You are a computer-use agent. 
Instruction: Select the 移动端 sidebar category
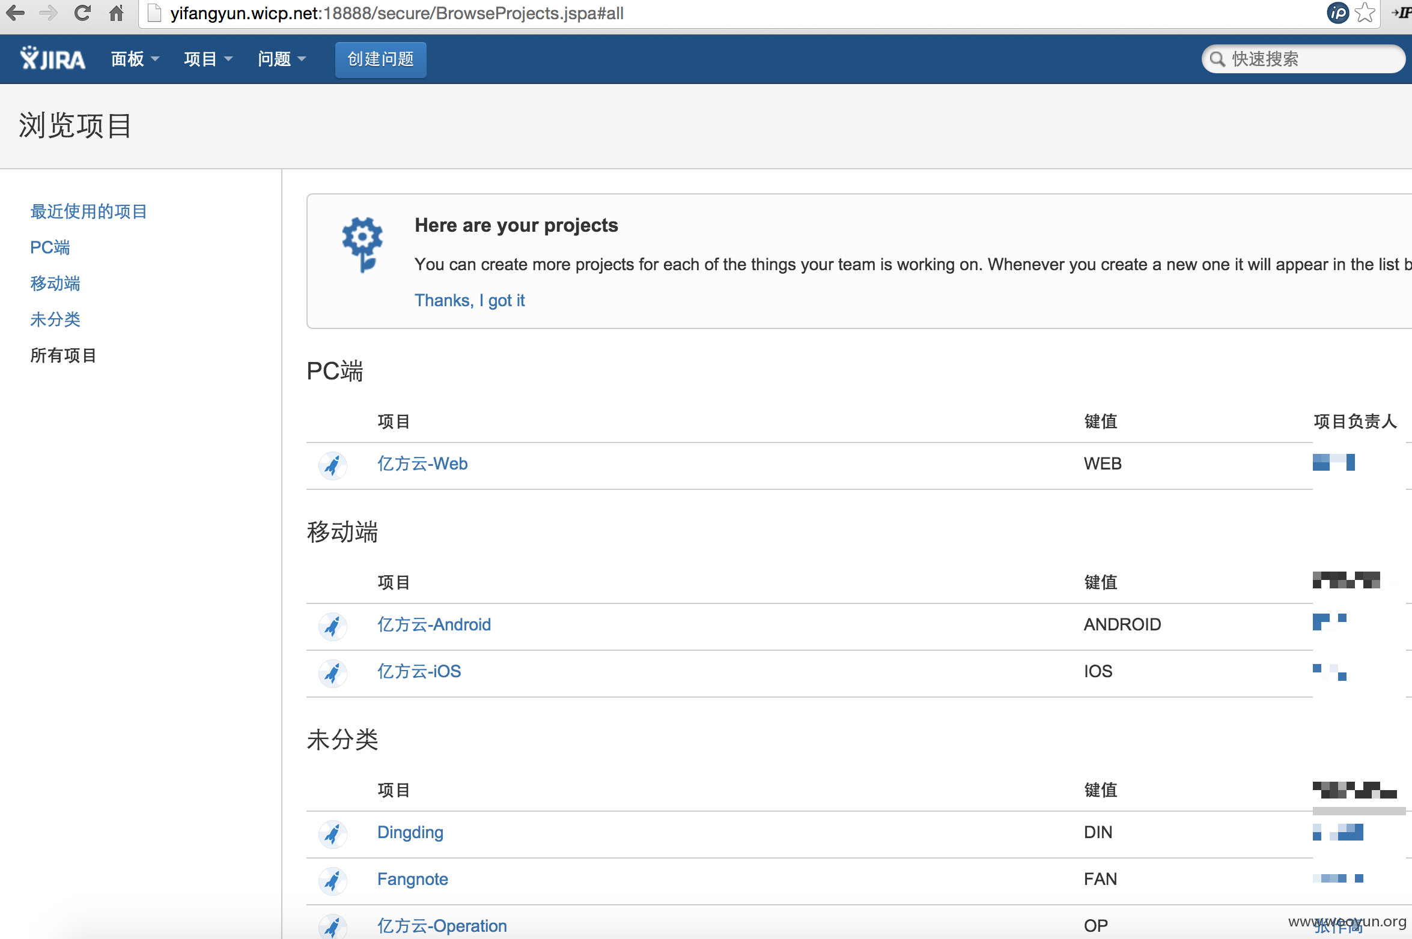pyautogui.click(x=55, y=283)
